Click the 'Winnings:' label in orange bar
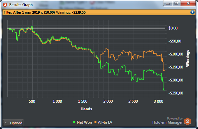The height and width of the screenshot is (129, 198). click(x=63, y=12)
